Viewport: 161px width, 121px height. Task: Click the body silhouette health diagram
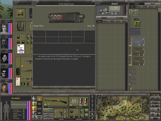6,111
